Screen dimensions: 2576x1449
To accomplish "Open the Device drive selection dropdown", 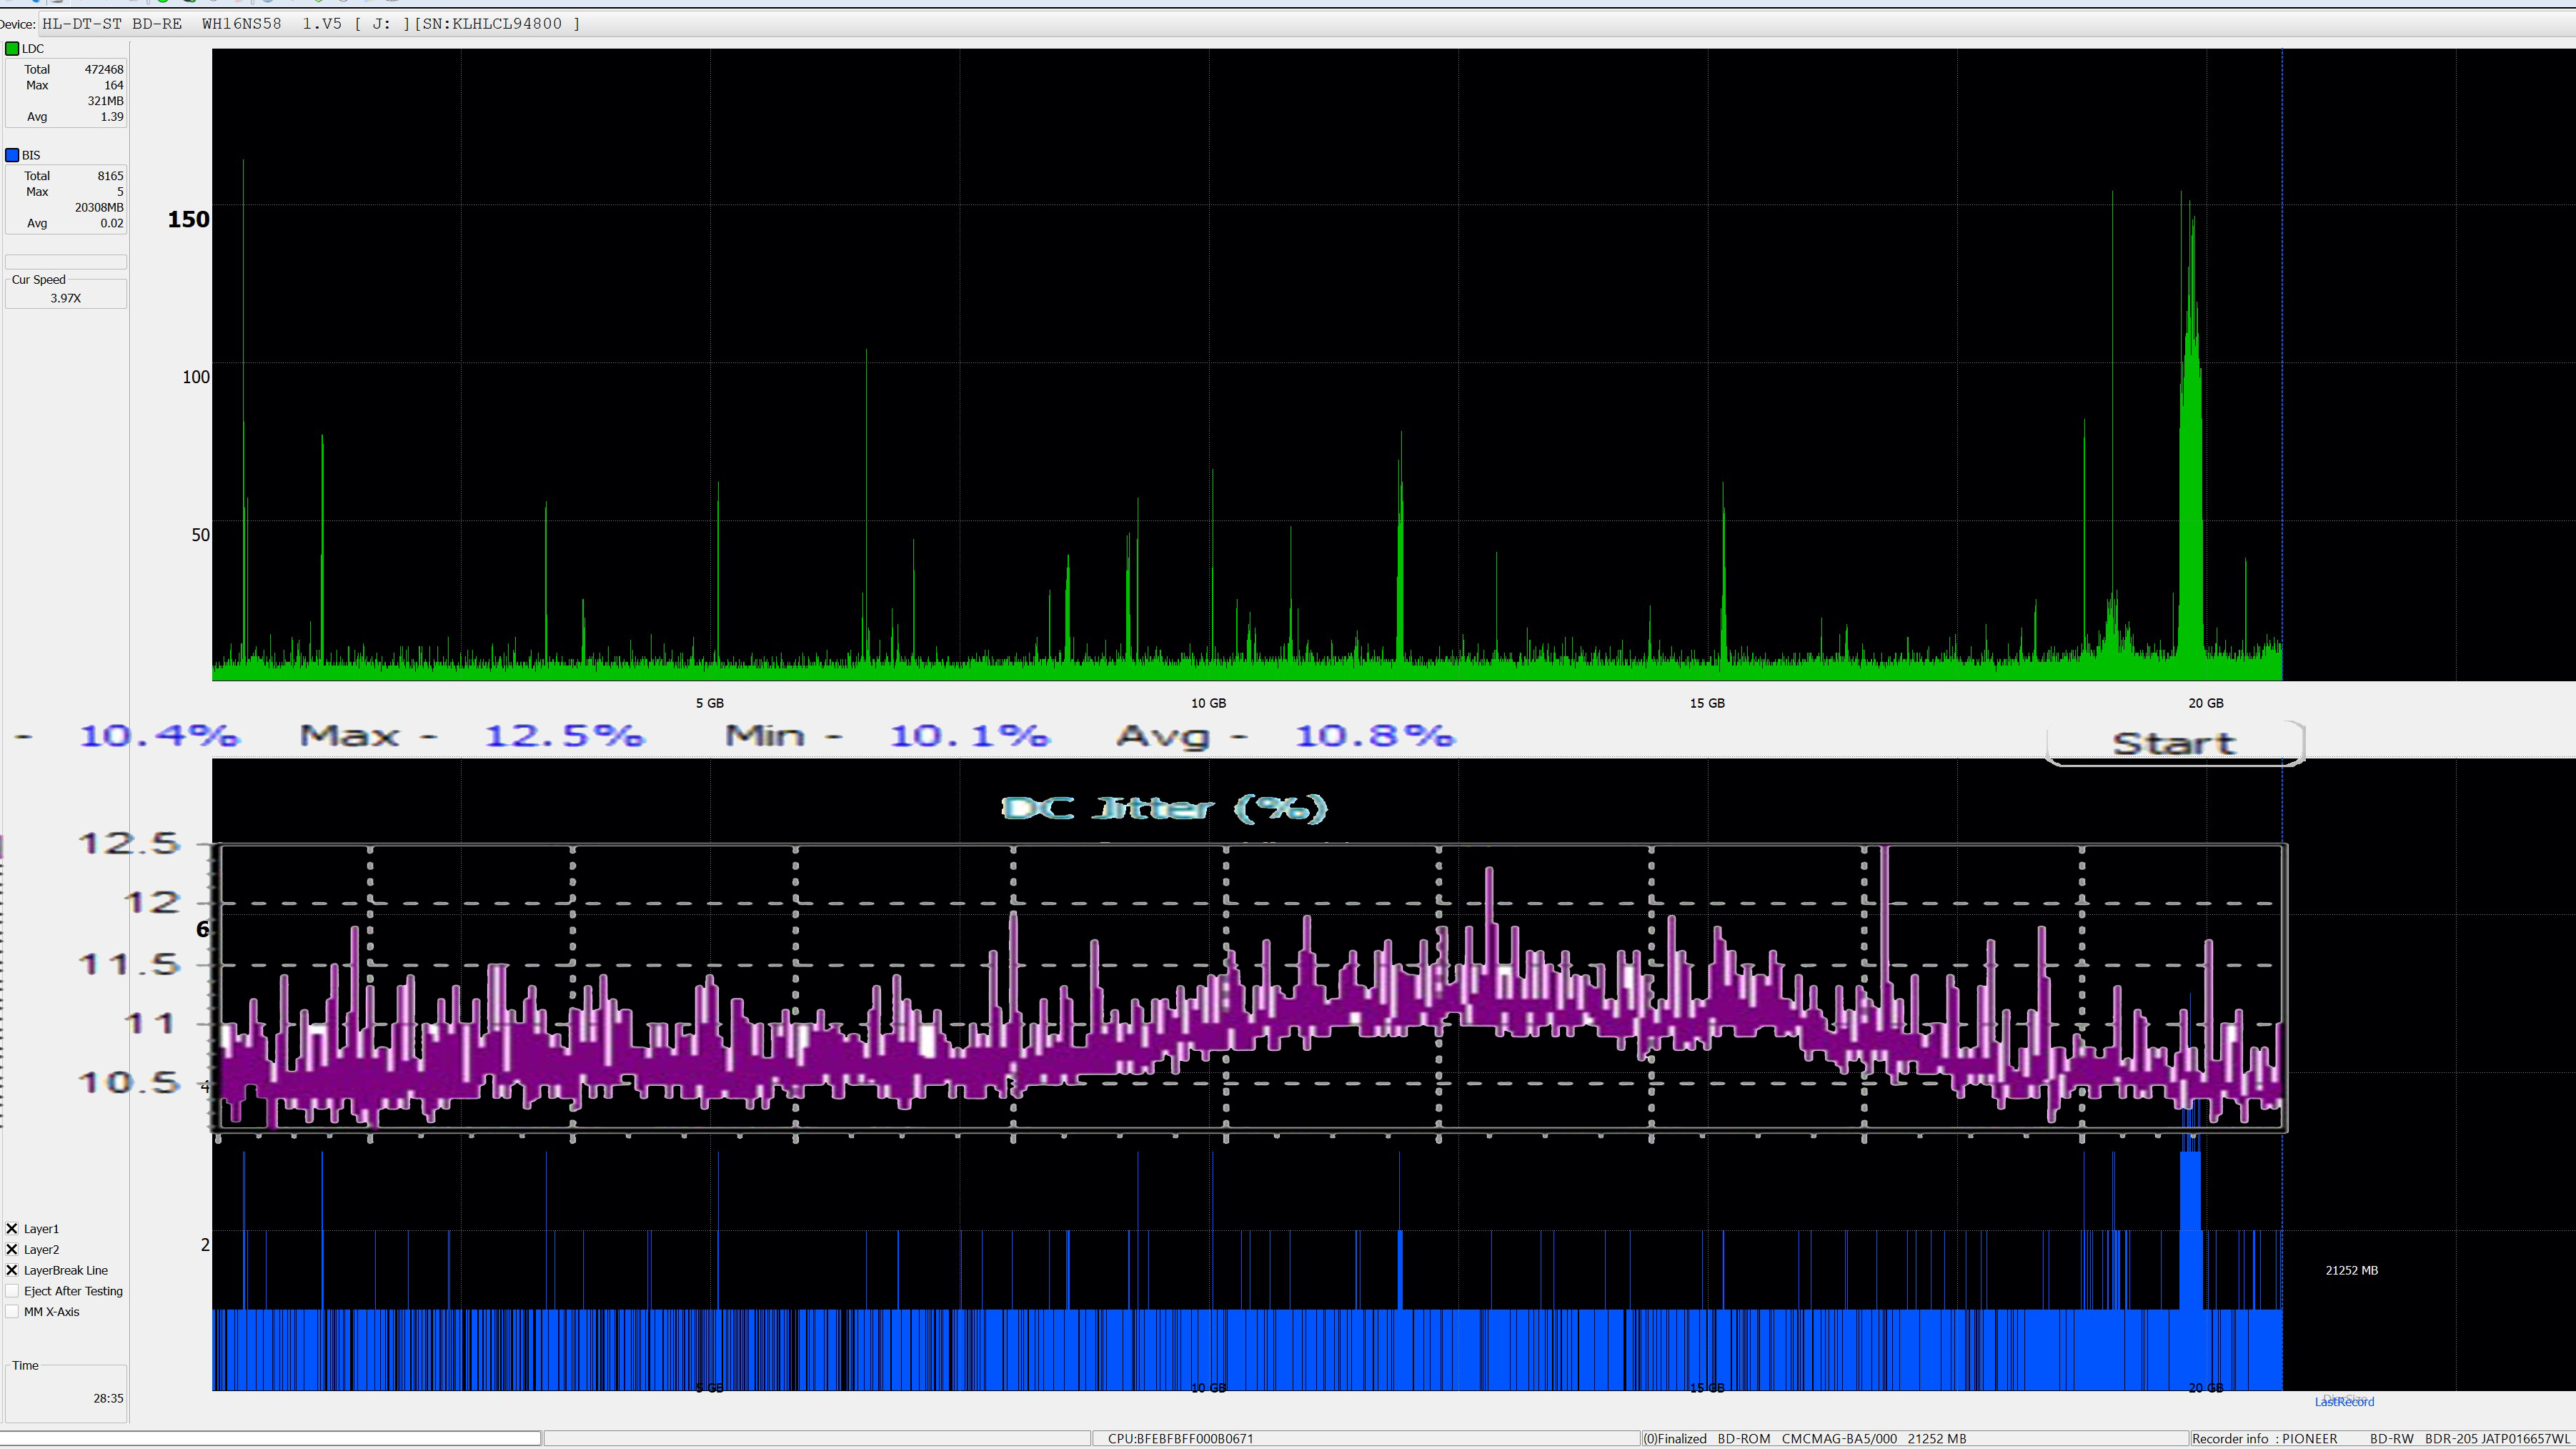I will point(310,23).
